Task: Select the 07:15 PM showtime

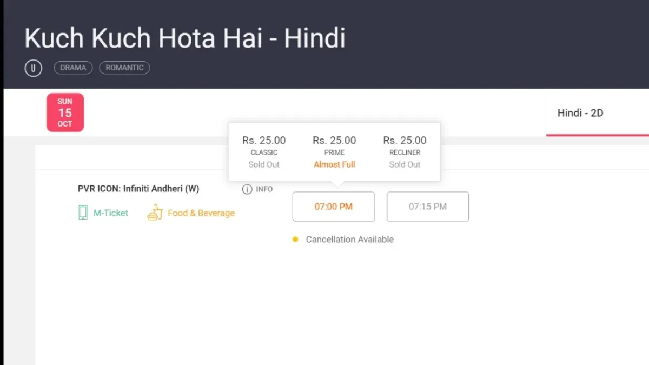Action: click(x=428, y=207)
